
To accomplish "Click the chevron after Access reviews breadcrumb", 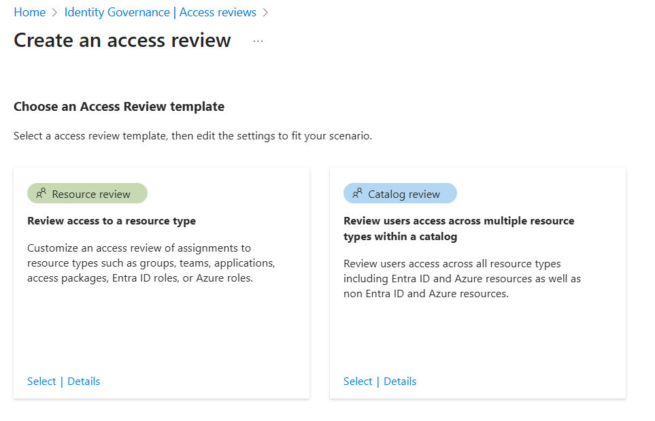I will pos(266,12).
